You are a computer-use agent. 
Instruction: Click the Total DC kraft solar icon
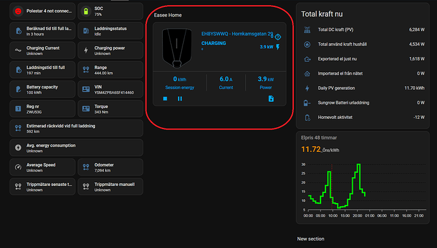coord(307,30)
